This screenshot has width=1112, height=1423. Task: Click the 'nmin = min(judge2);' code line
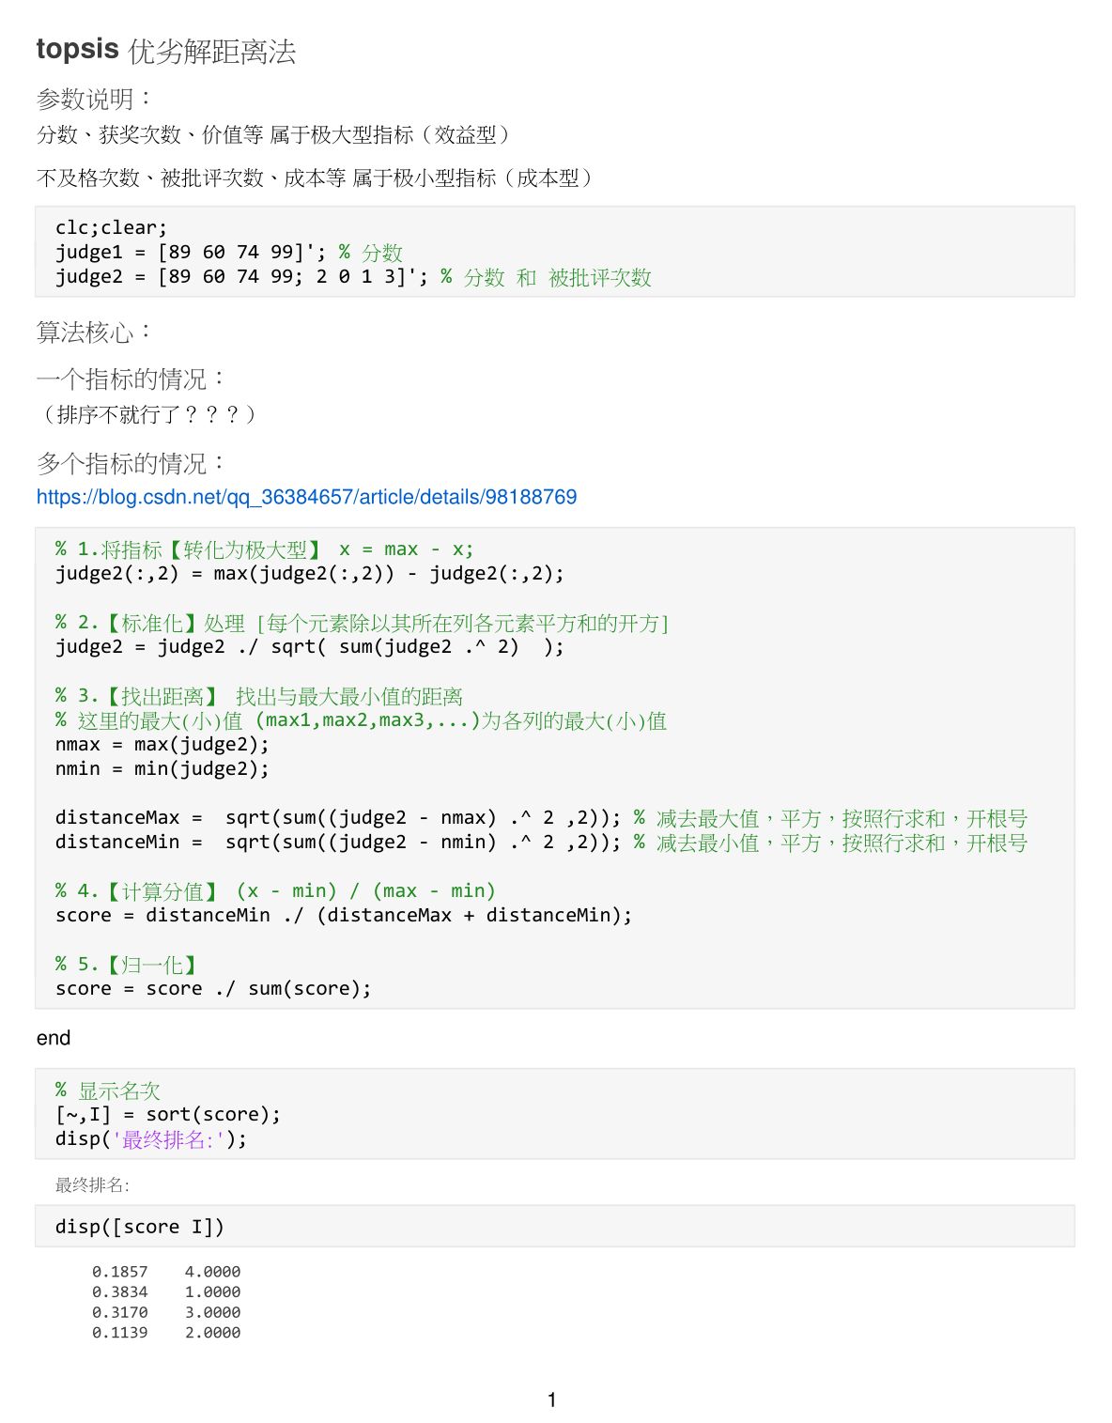[x=162, y=769]
